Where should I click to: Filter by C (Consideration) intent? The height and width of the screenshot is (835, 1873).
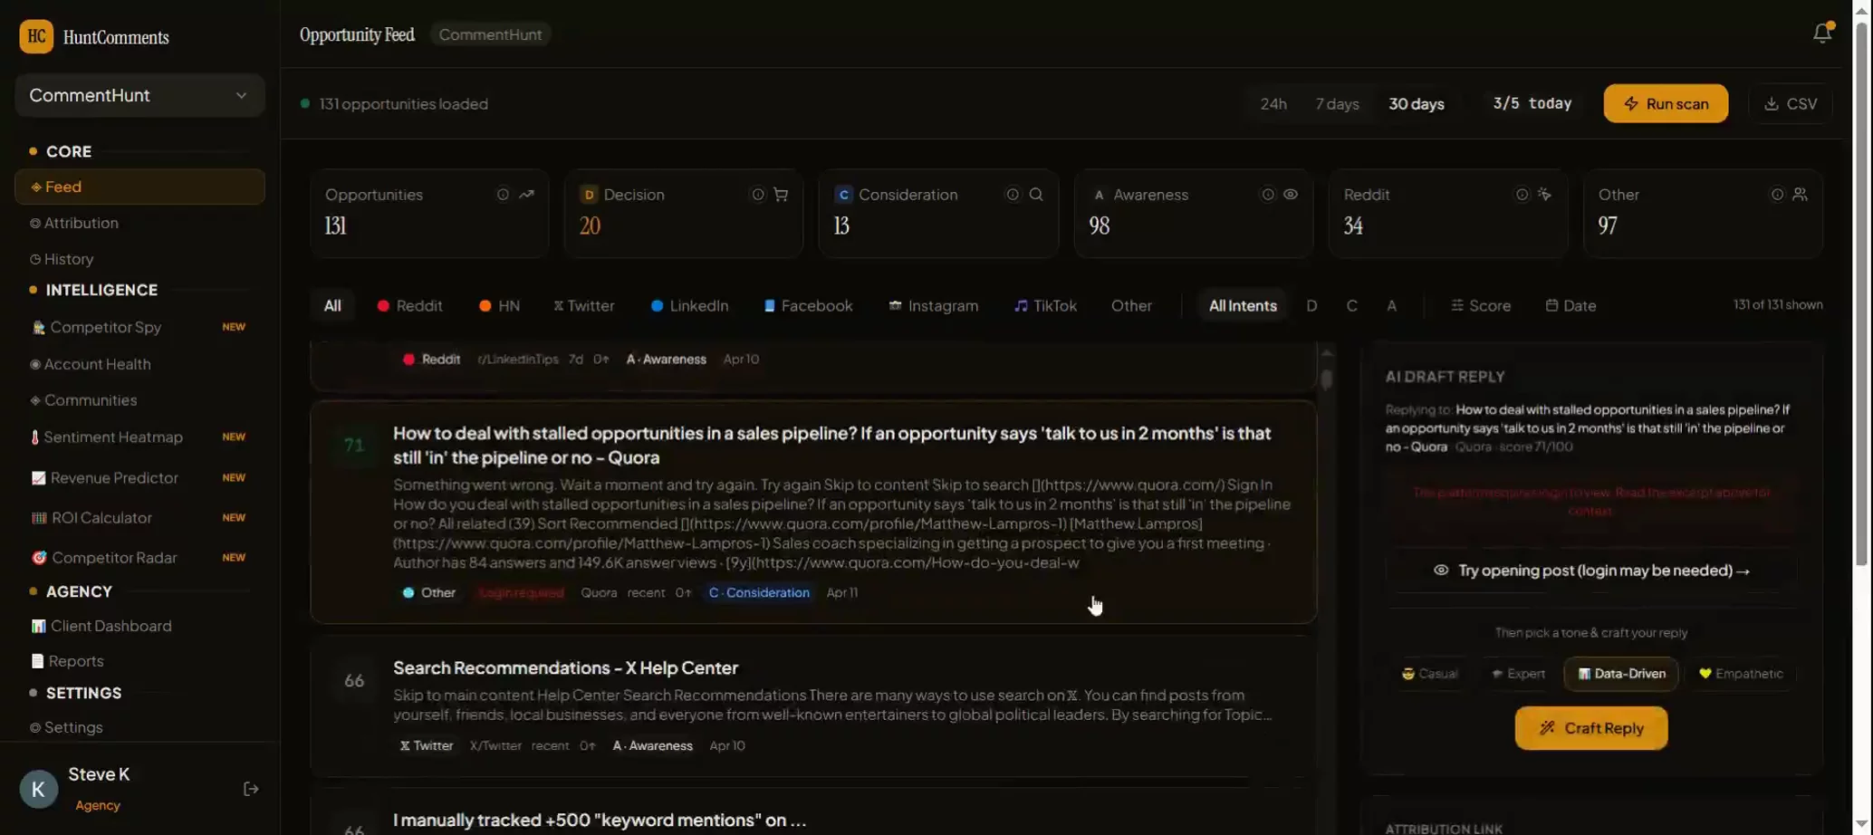1351,306
